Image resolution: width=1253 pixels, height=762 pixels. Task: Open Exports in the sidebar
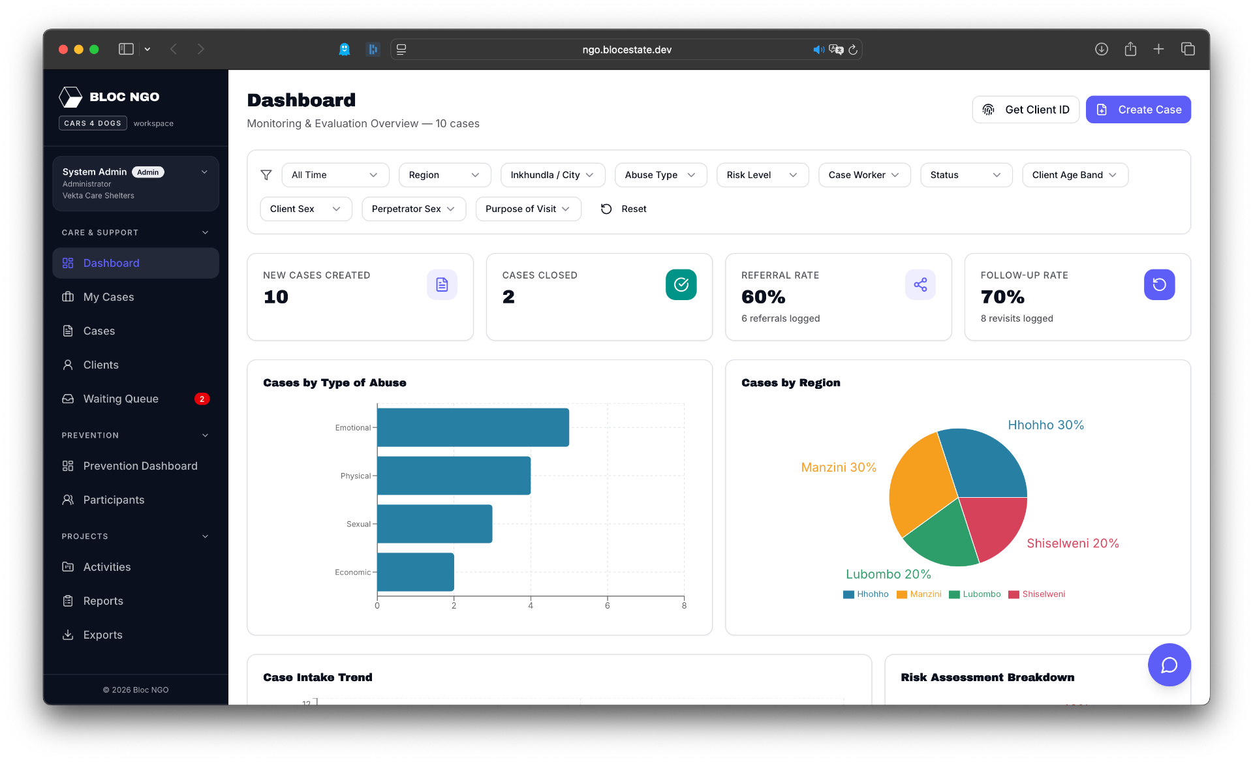click(x=135, y=635)
